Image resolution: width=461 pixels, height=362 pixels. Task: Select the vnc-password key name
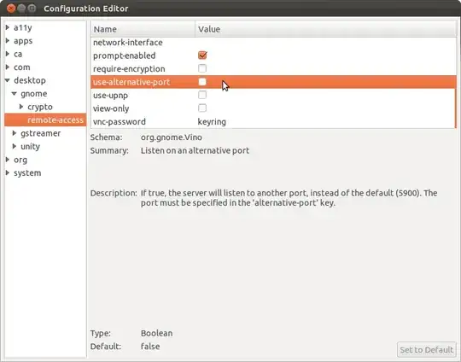pos(120,122)
